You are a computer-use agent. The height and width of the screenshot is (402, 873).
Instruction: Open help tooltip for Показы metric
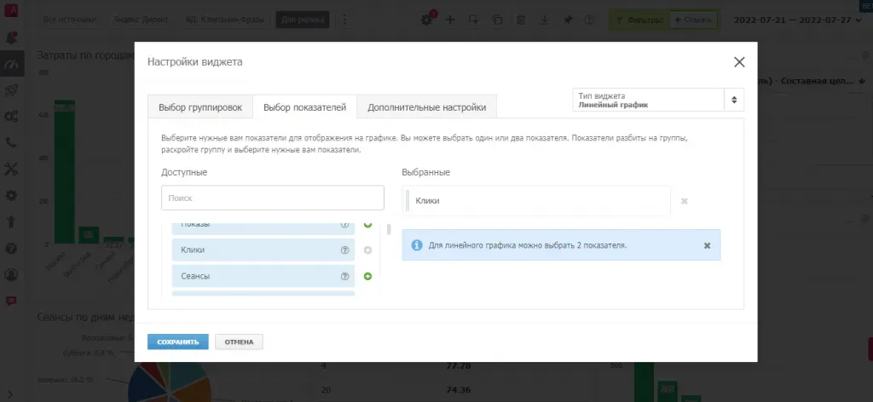click(x=344, y=225)
